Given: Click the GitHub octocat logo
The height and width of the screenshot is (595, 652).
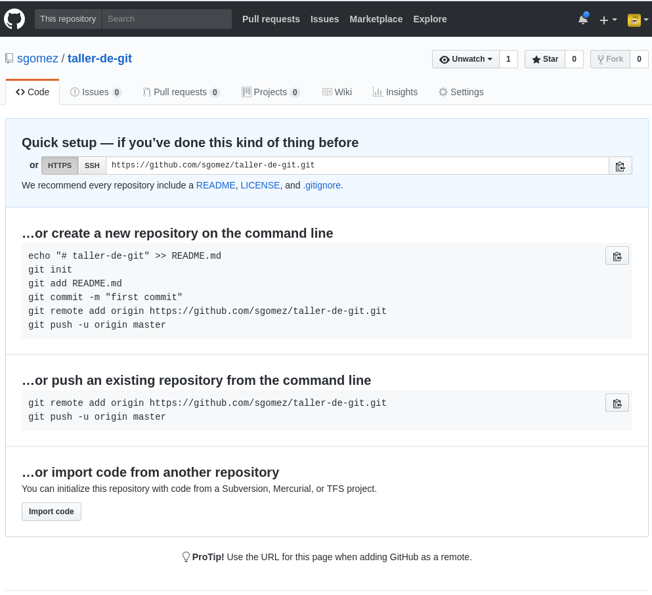Looking at the screenshot, I should [14, 19].
